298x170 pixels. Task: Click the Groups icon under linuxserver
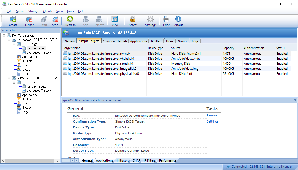(19, 69)
